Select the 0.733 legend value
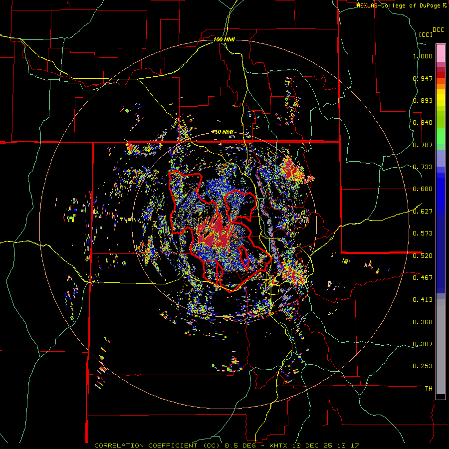 [x=423, y=167]
